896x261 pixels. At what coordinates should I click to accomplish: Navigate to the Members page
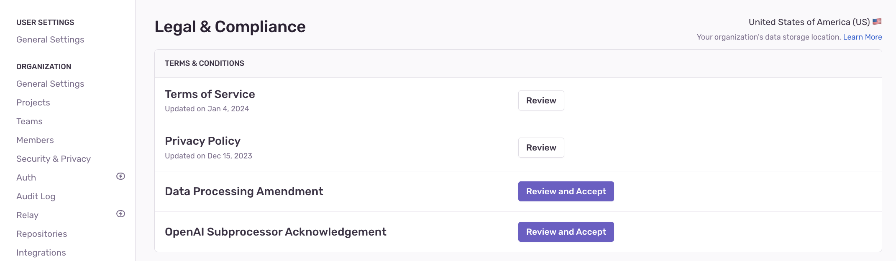(35, 140)
